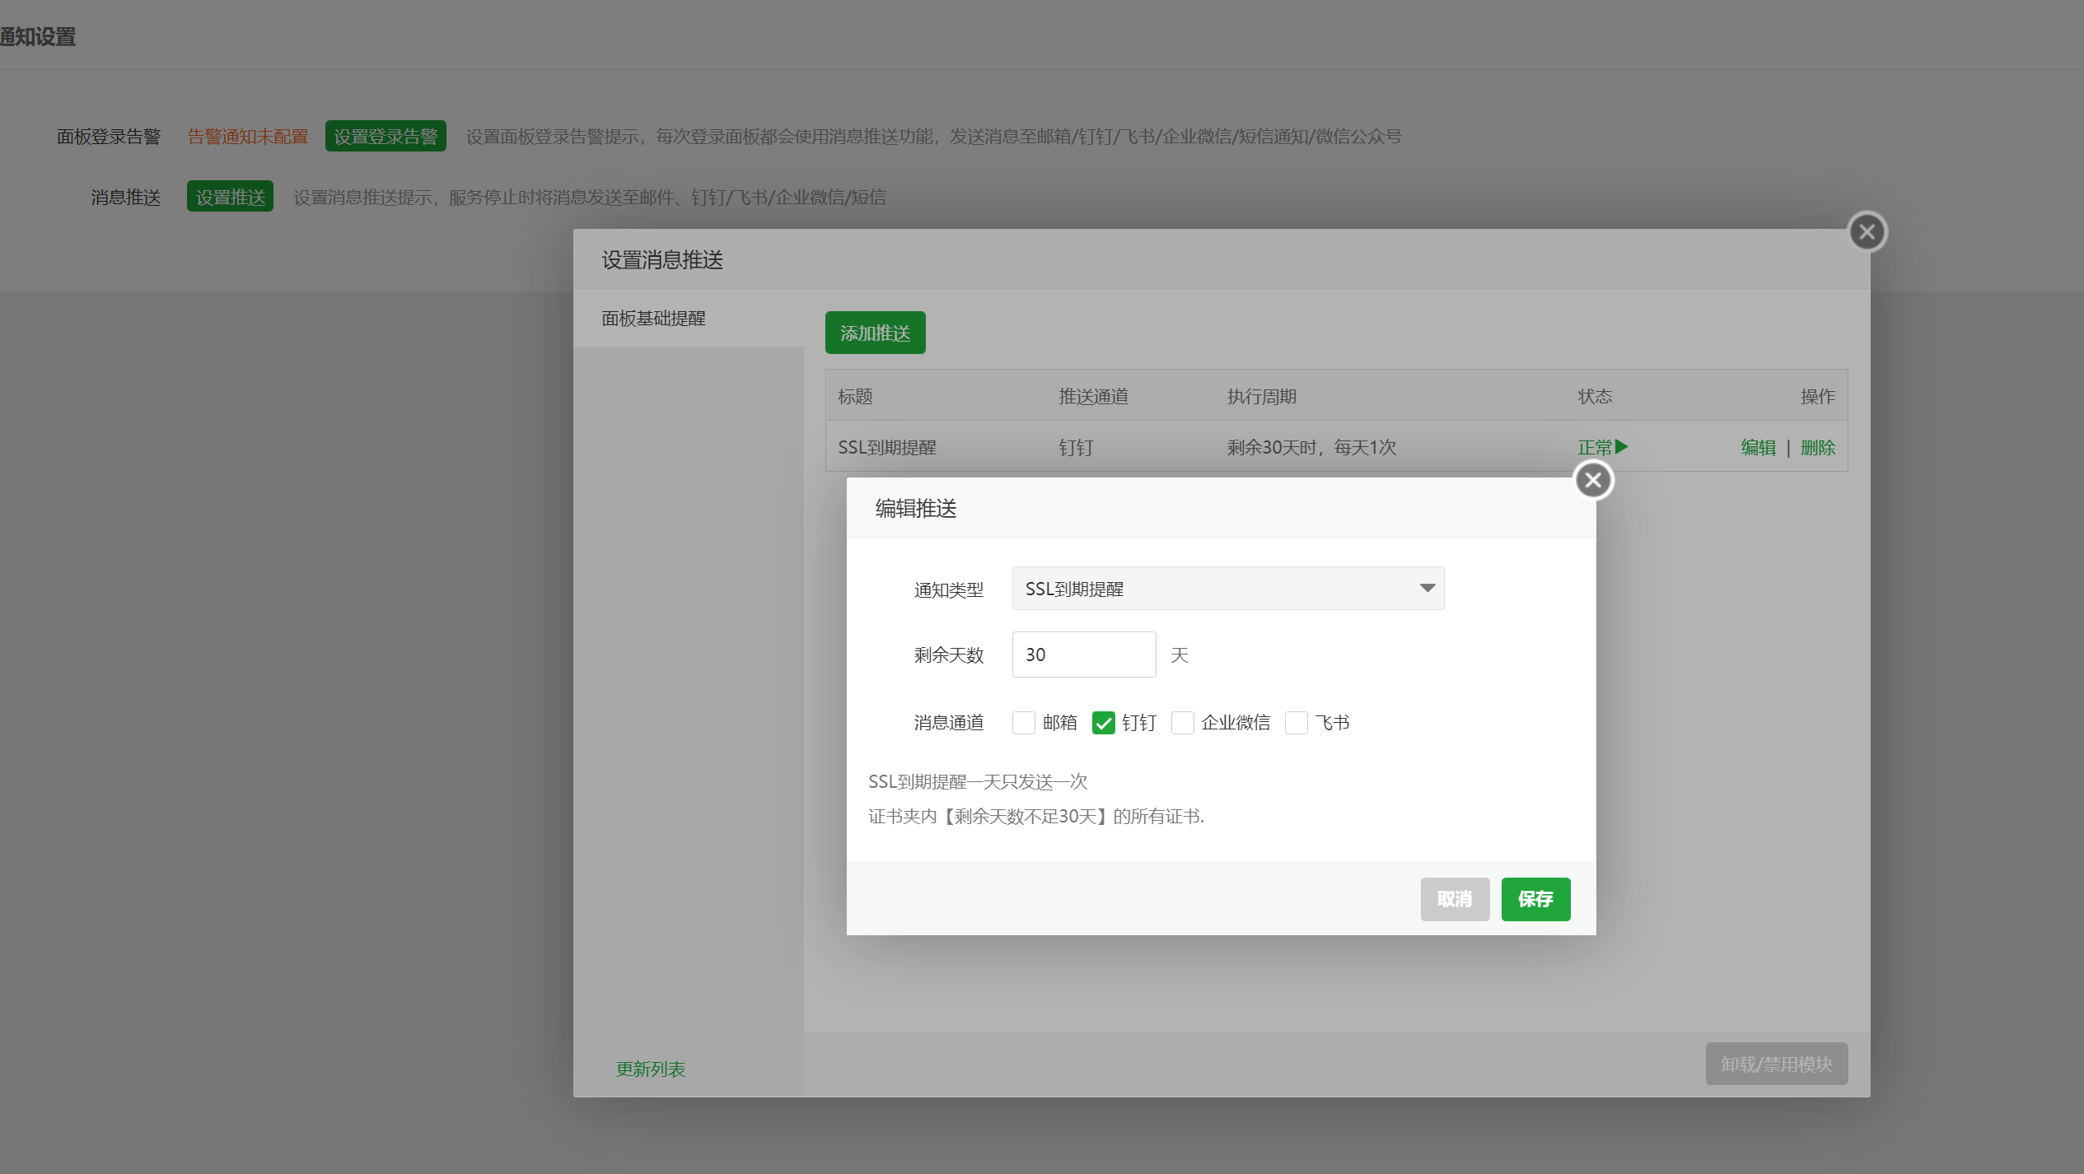Enable the 企业微信 message channel checkbox
2084x1174 pixels.
point(1184,722)
